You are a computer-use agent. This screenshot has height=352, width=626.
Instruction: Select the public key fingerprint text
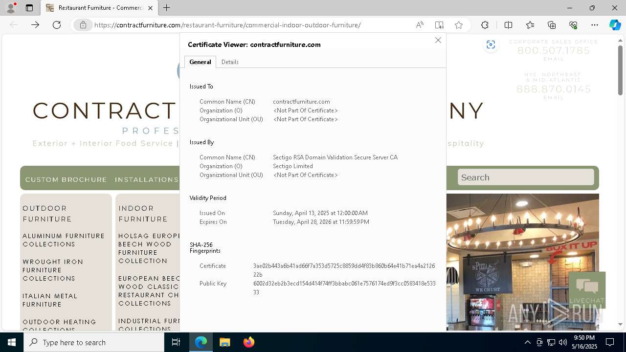pos(344,288)
